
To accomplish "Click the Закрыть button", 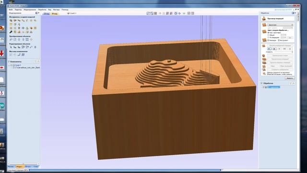I will click(290, 78).
